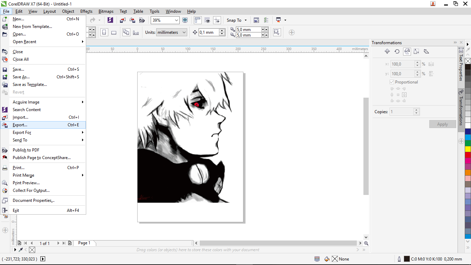Open the Units millimeters dropdown
The height and width of the screenshot is (265, 471).
tap(171, 32)
